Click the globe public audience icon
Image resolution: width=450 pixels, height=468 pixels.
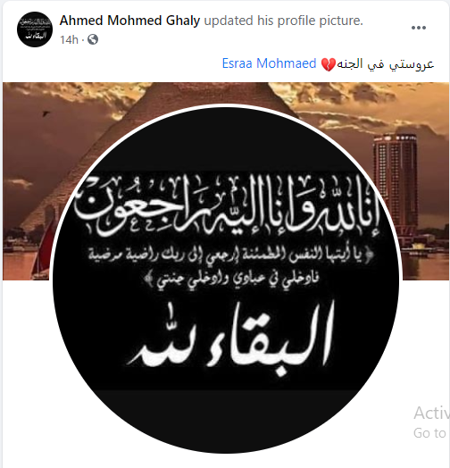(93, 39)
